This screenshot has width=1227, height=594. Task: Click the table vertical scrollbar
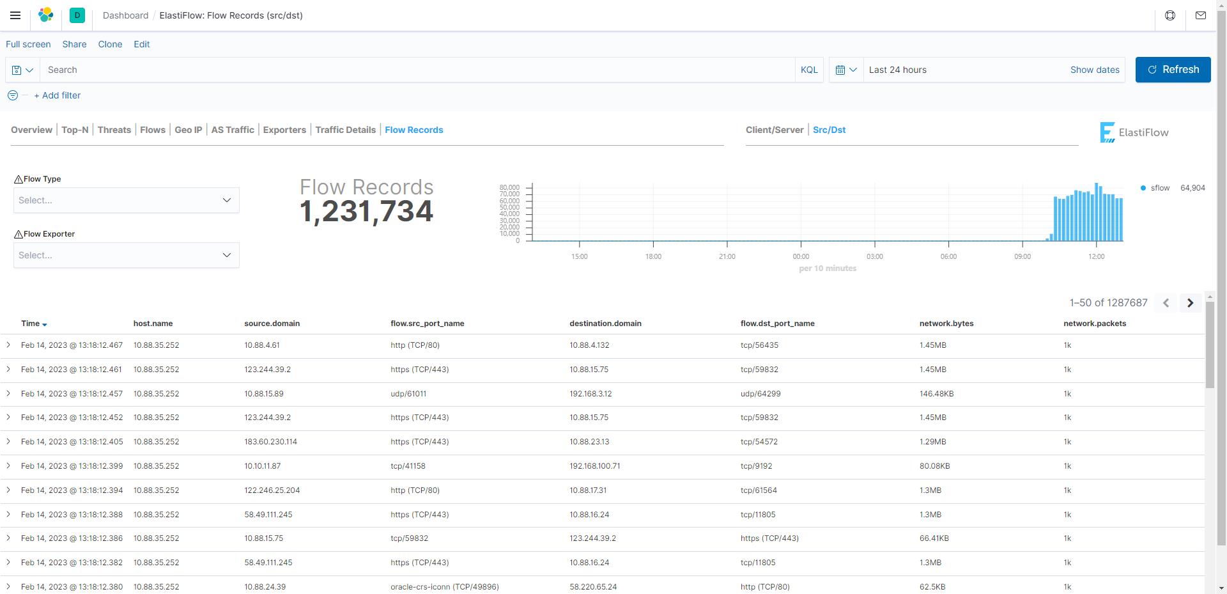tap(1210, 344)
